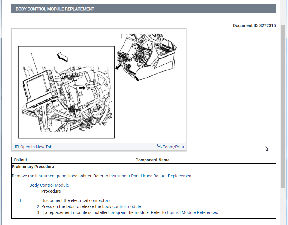
Task: Click the body control module diagram image
Action: click(99, 86)
